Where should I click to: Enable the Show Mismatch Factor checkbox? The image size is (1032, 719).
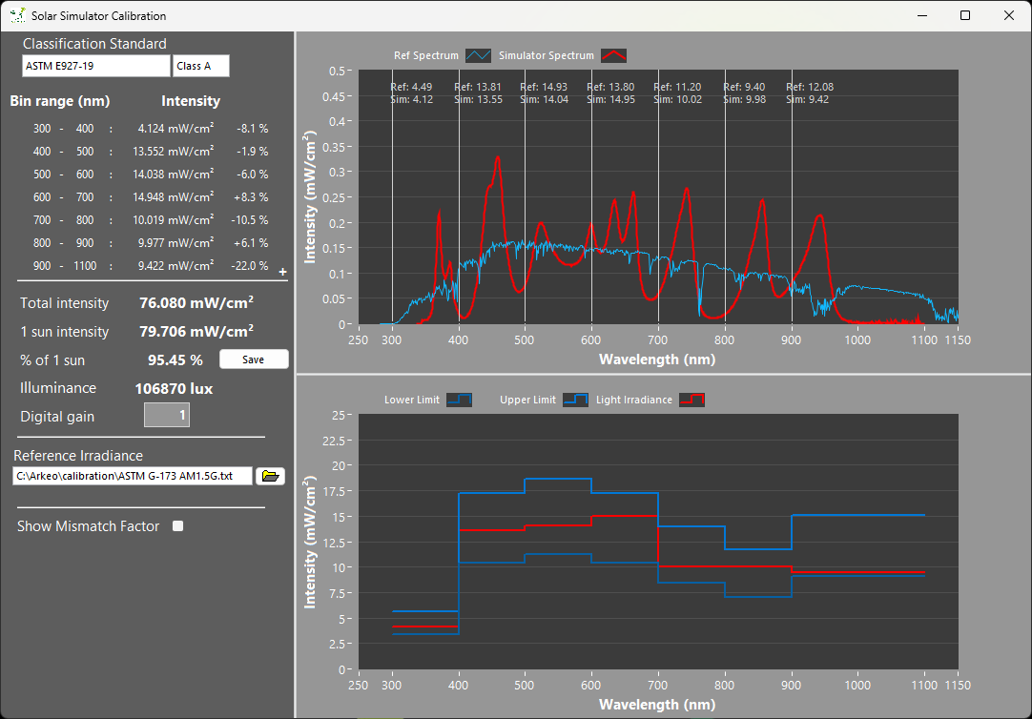tap(177, 526)
